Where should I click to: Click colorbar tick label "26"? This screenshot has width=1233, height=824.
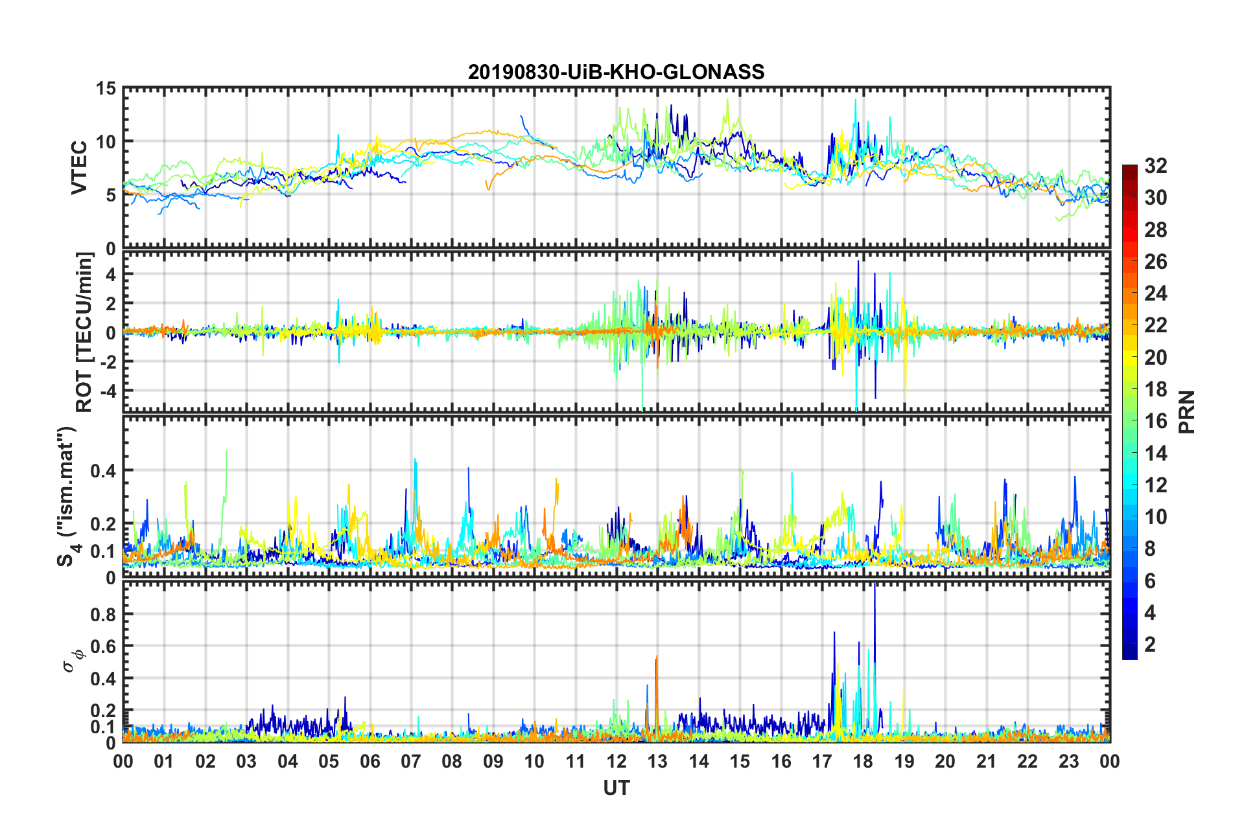click(x=1155, y=262)
